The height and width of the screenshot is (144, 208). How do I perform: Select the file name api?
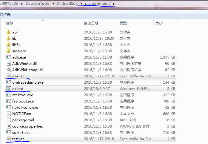pyautogui.click(x=15, y=32)
